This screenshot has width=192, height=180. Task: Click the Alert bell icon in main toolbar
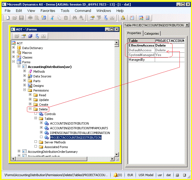pyautogui.click(x=123, y=18)
